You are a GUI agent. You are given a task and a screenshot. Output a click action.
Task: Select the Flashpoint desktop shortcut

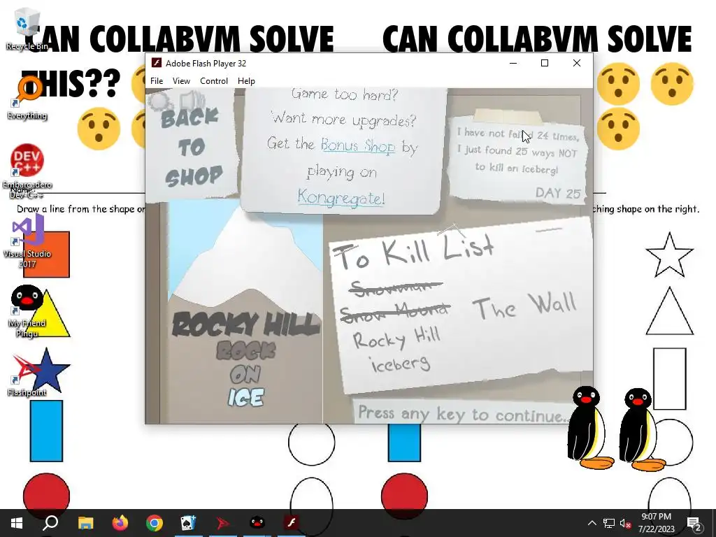pyautogui.click(x=27, y=375)
